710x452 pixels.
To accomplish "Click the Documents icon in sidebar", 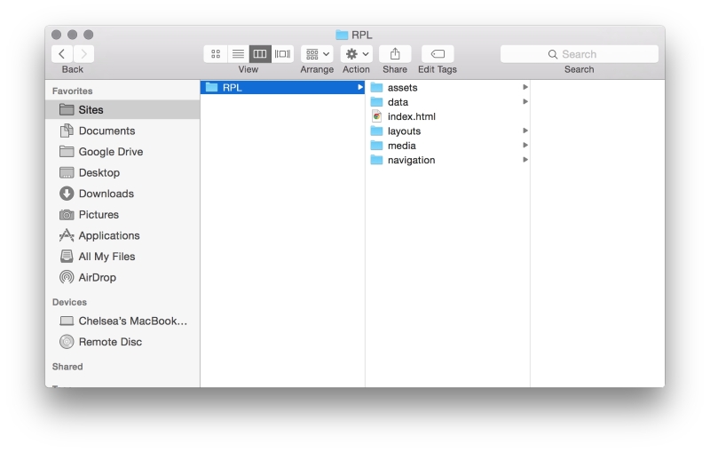I will (x=67, y=131).
